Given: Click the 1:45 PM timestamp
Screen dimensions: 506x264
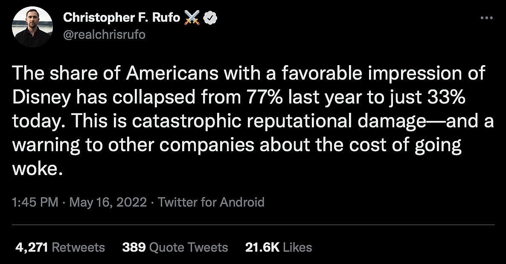Looking at the screenshot, I should 35,202.
